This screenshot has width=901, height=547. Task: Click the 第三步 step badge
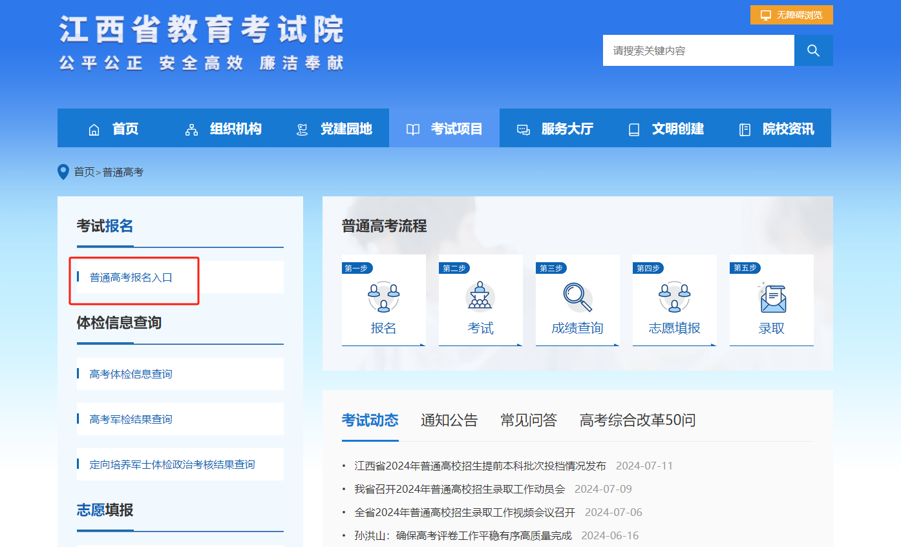pyautogui.click(x=551, y=268)
